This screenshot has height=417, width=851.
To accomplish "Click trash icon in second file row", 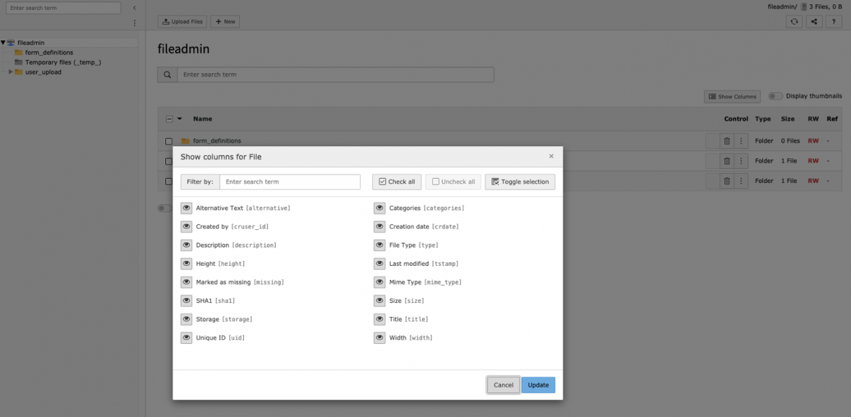I will click(727, 161).
